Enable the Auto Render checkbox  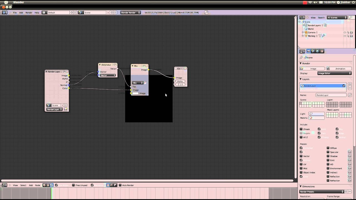coord(120,185)
